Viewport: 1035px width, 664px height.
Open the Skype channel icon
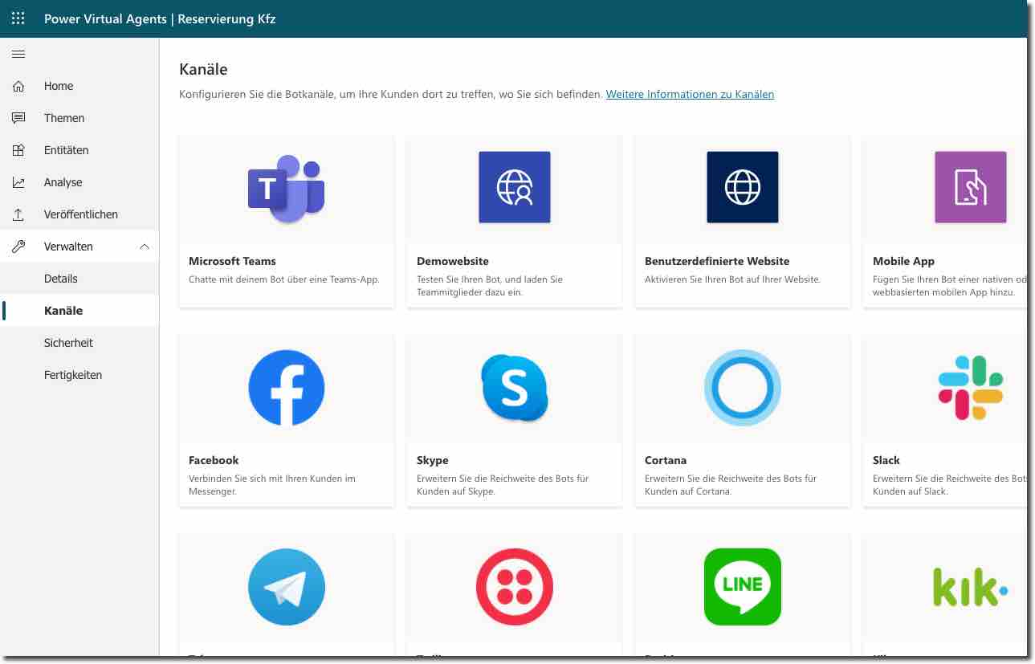pyautogui.click(x=514, y=387)
